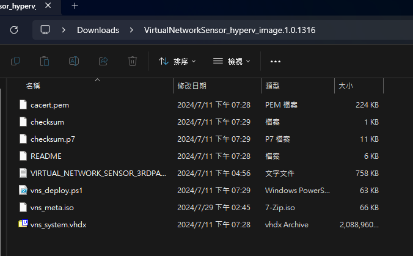
Task: Open a new tab with plus button
Action: [75, 5]
